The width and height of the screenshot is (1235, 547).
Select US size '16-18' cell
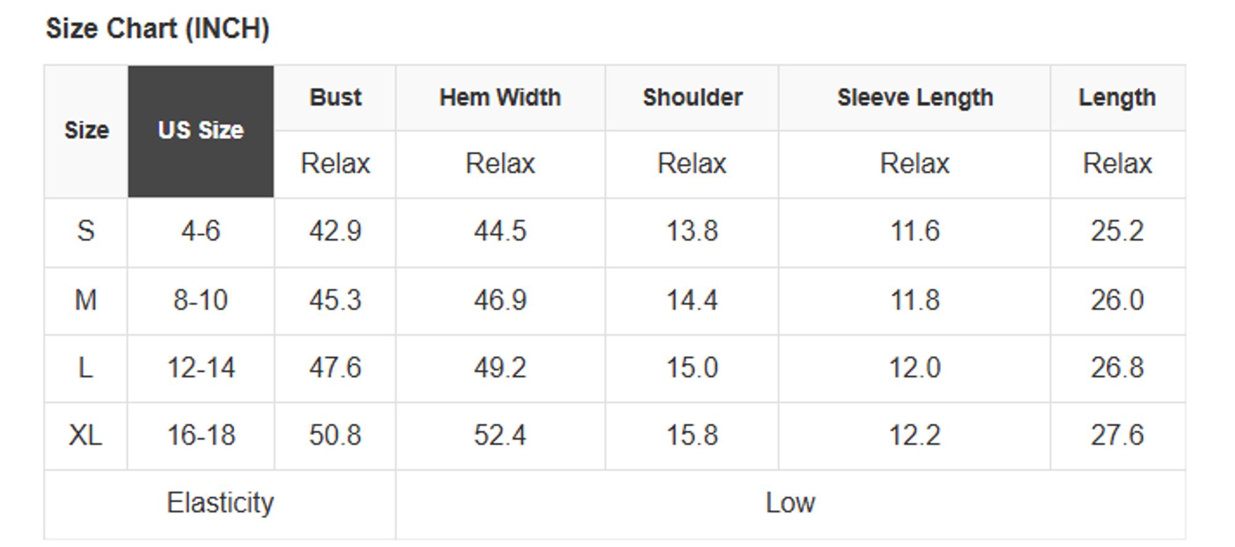point(201,436)
